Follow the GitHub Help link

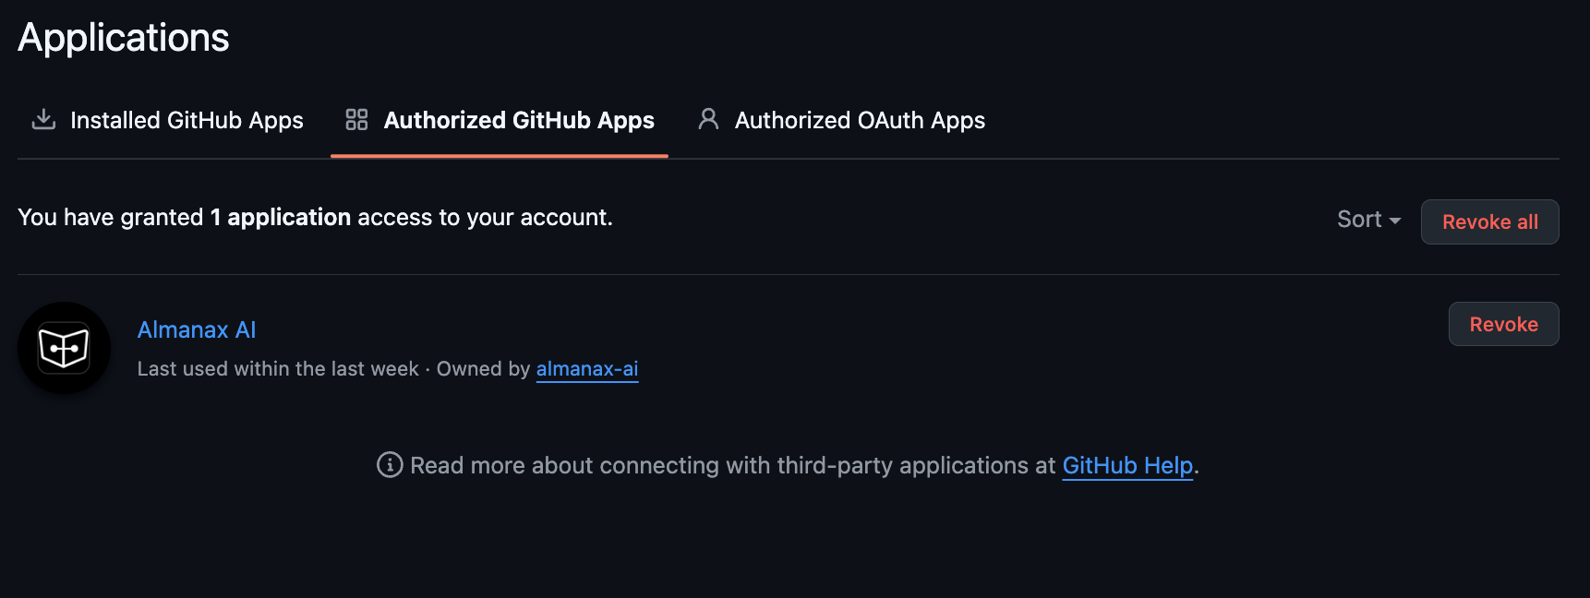[x=1127, y=465]
